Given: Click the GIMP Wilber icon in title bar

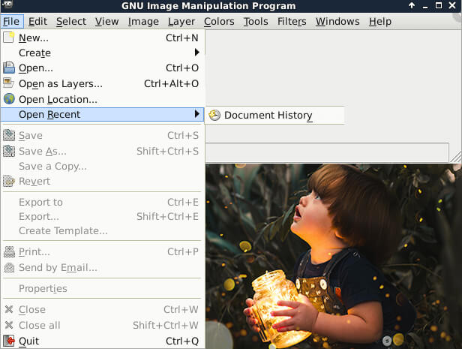Looking at the screenshot, I should [7, 6].
